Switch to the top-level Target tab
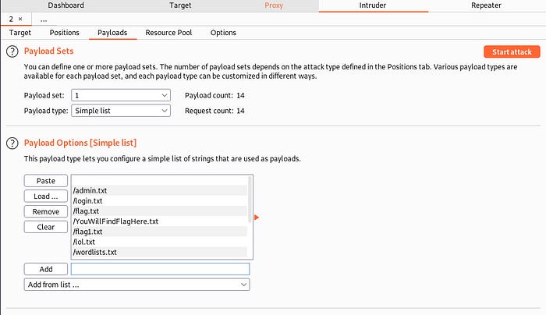Screen dimensions: 546x315 [x=180, y=5]
